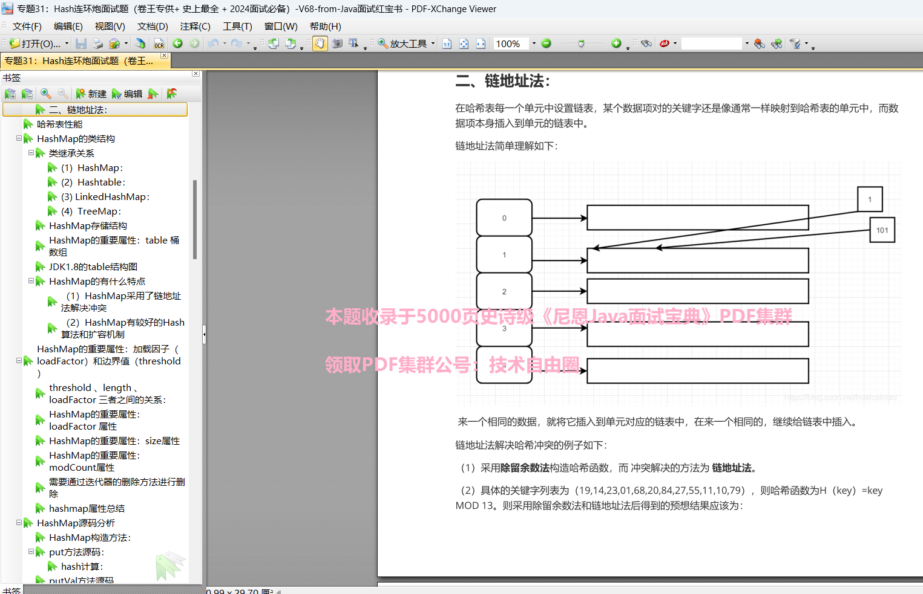Open the 文件(F) menu
Image resolution: width=923 pixels, height=594 pixels.
pyautogui.click(x=27, y=27)
